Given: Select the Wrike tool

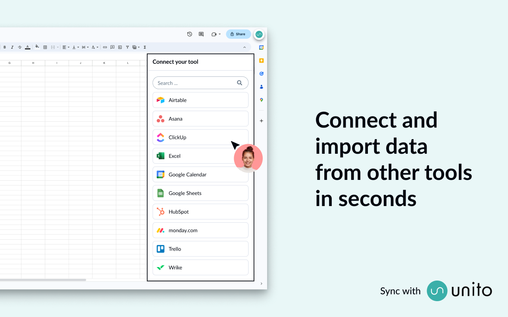Looking at the screenshot, I should pyautogui.click(x=200, y=268).
